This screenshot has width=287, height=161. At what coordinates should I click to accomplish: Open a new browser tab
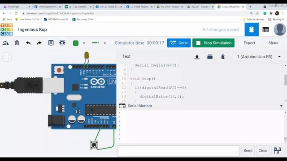coord(250,7)
